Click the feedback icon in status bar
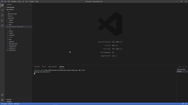Image resolution: width=188 pixels, height=105 pixels. point(183,104)
